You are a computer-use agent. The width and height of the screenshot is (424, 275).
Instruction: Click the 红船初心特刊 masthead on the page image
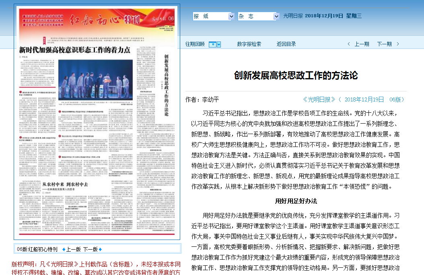point(105,19)
